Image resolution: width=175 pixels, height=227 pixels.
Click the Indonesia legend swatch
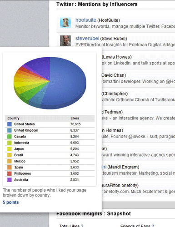coord(10,143)
